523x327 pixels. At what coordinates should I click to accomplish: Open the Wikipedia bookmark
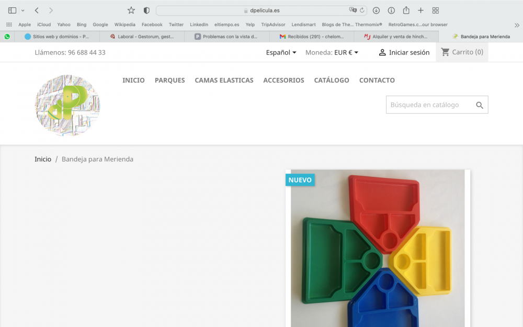125,25
